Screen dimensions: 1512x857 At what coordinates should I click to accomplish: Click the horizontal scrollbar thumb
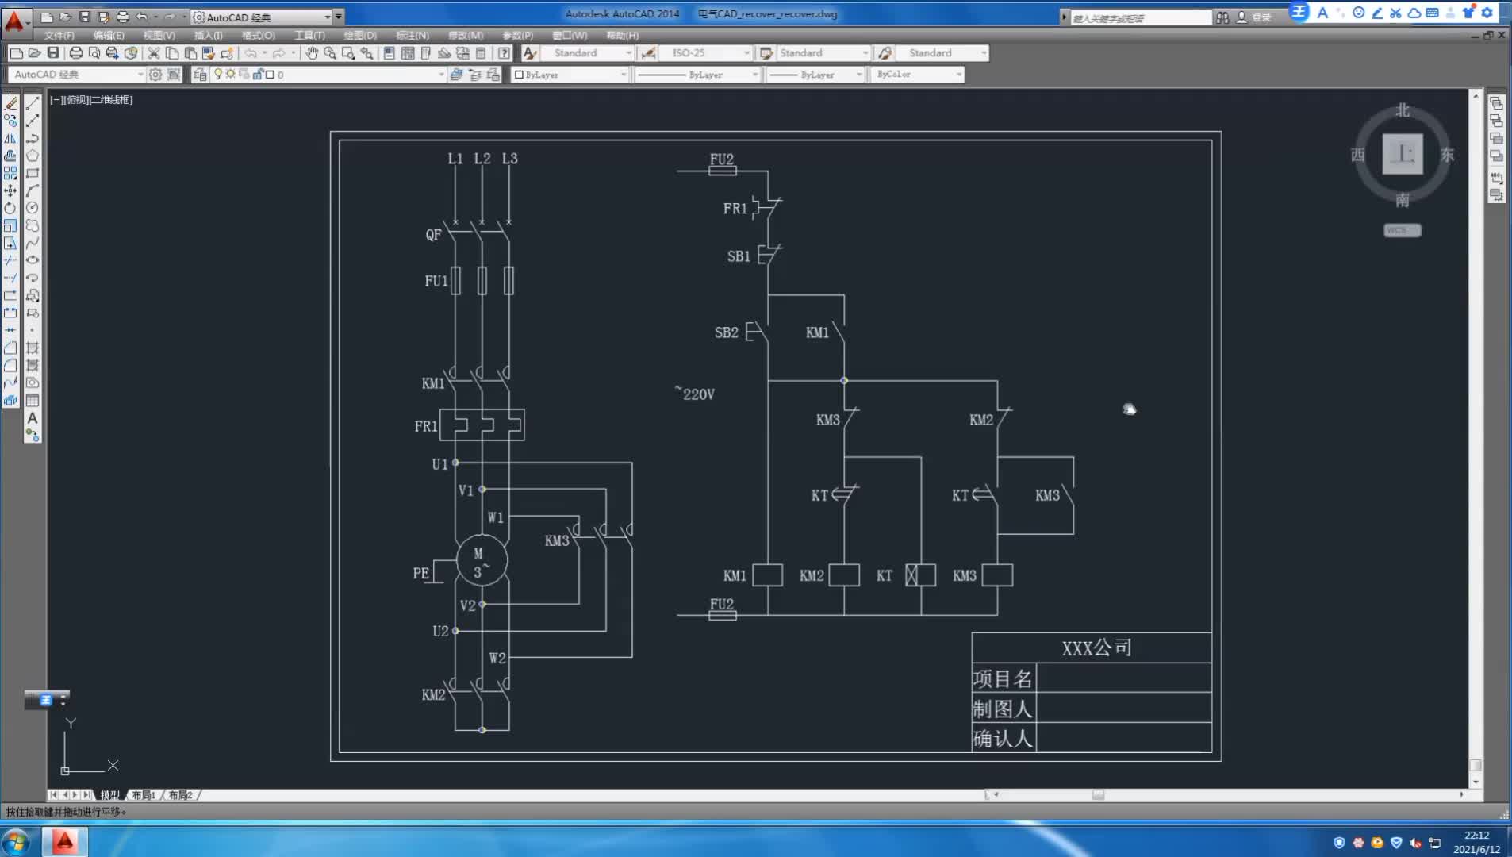1098,794
